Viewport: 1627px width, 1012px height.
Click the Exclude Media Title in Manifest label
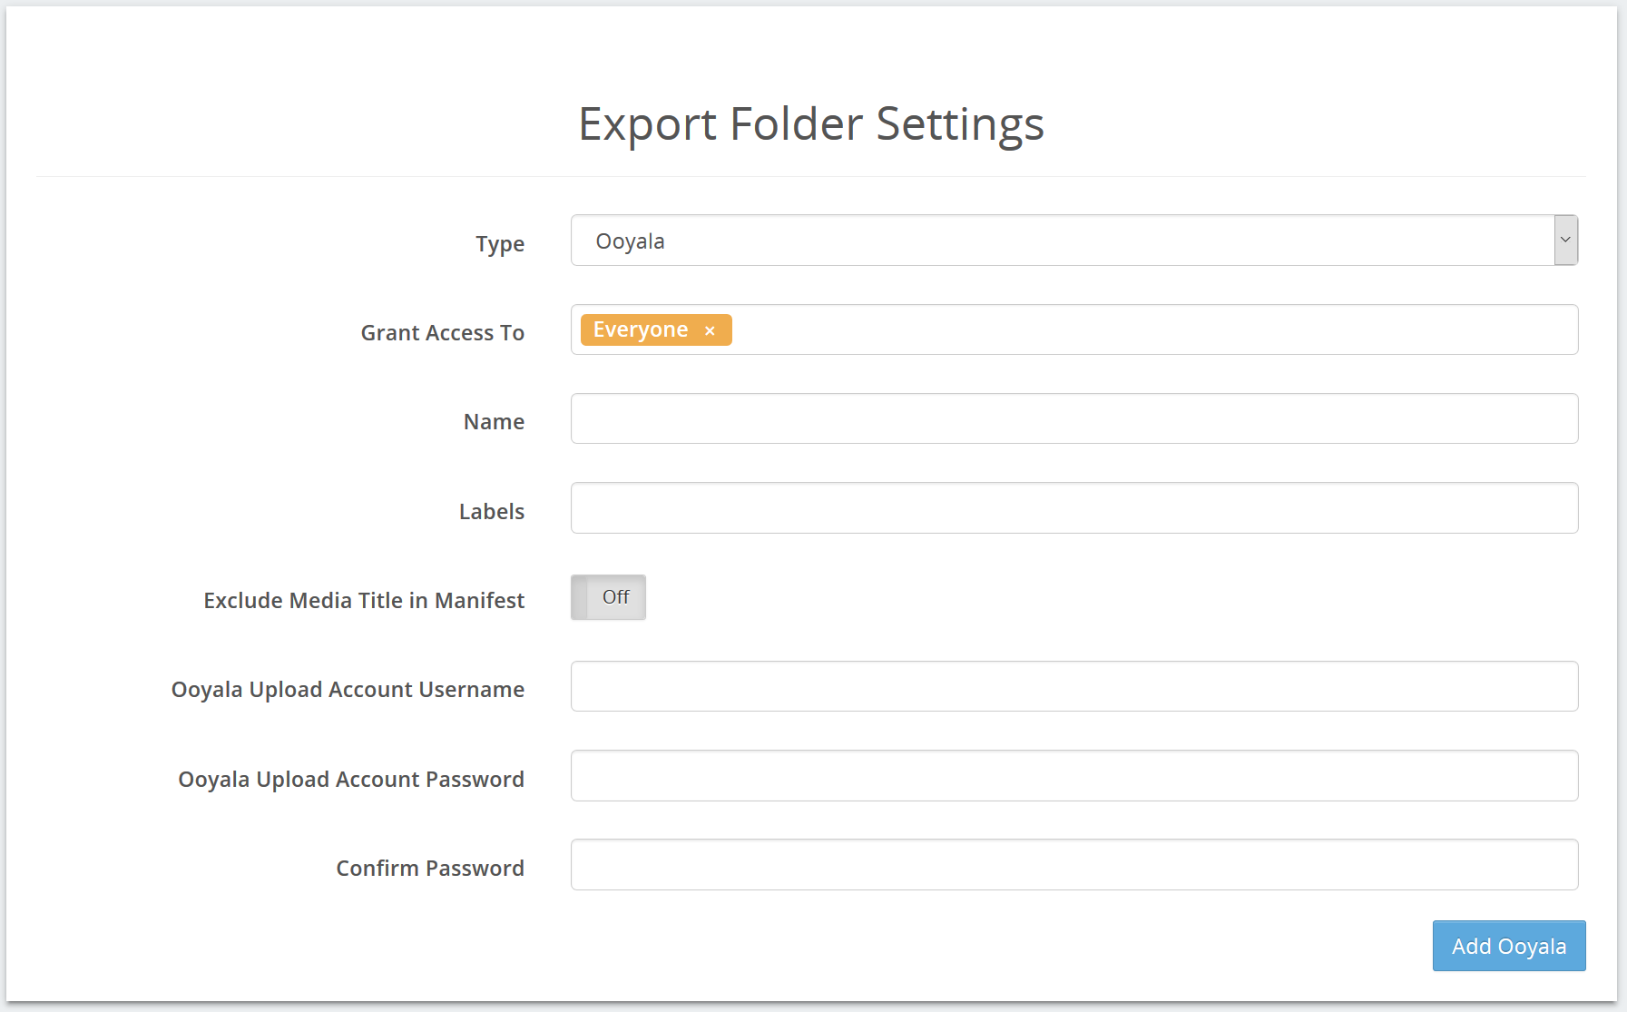[x=364, y=601]
